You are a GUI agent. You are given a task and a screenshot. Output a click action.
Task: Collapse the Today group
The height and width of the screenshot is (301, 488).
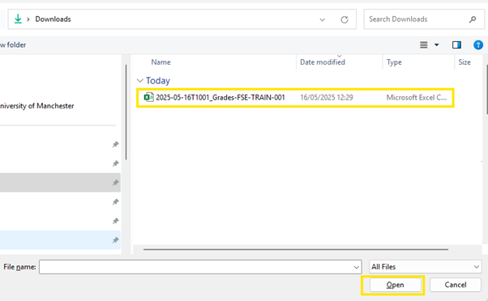[x=140, y=81]
